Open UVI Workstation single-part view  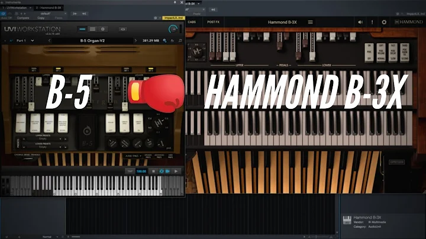click(x=82, y=29)
